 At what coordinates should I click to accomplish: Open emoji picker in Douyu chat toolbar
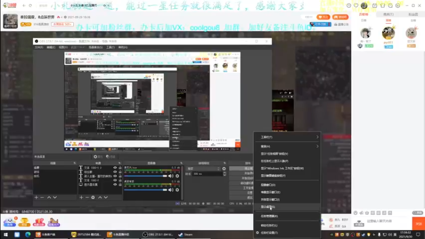pyautogui.click(x=355, y=213)
